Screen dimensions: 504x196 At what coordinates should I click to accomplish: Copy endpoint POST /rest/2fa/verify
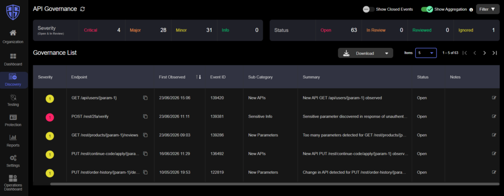[x=145, y=117]
